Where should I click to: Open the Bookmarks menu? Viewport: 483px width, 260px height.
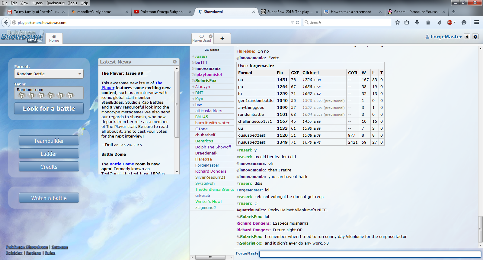[x=56, y=3]
